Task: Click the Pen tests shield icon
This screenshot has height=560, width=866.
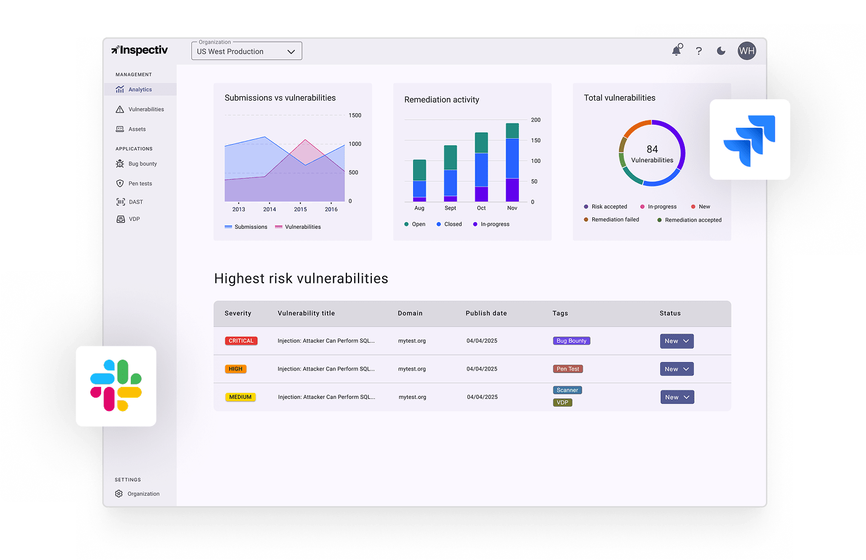Action: 120,183
